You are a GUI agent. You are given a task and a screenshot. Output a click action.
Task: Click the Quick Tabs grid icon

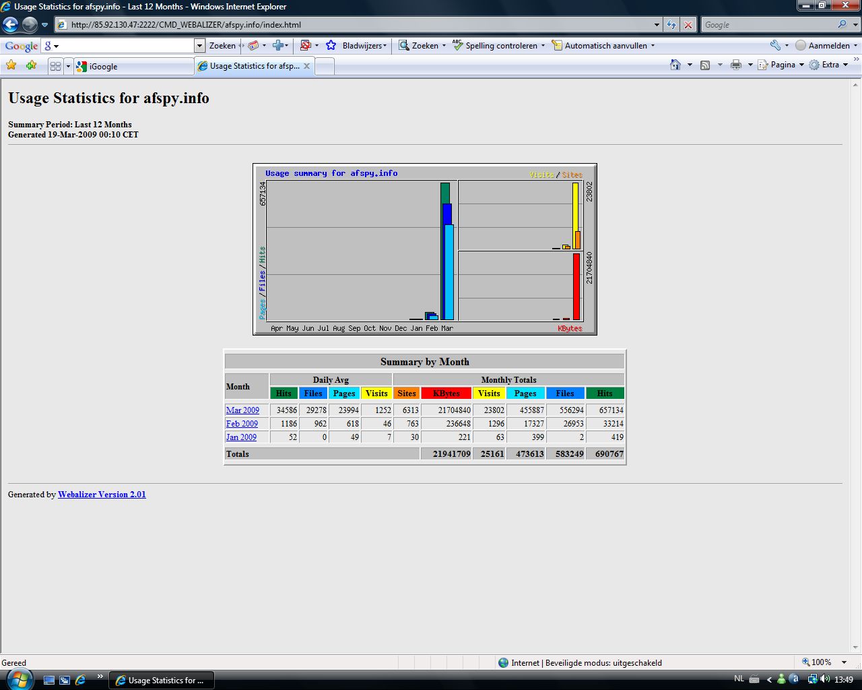point(56,66)
